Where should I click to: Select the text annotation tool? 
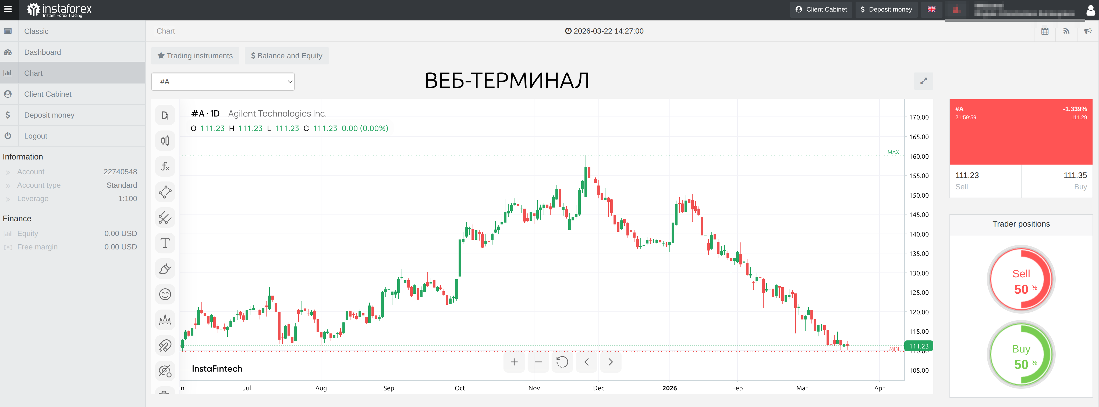(165, 243)
